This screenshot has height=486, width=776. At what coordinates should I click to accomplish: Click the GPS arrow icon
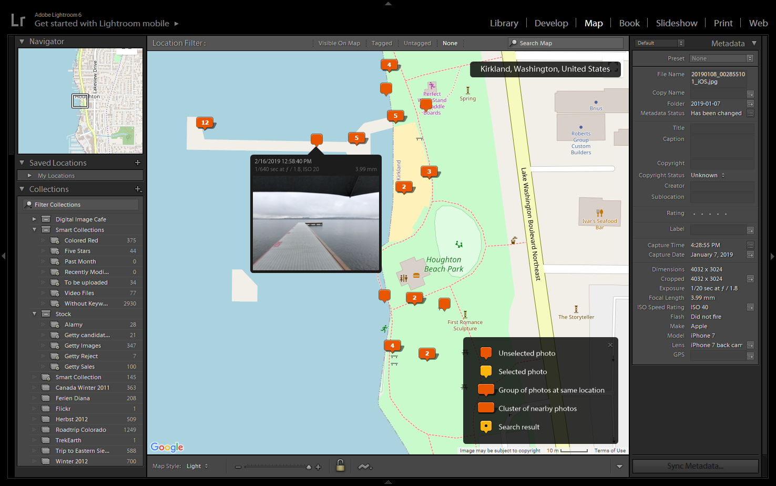pyautogui.click(x=750, y=356)
